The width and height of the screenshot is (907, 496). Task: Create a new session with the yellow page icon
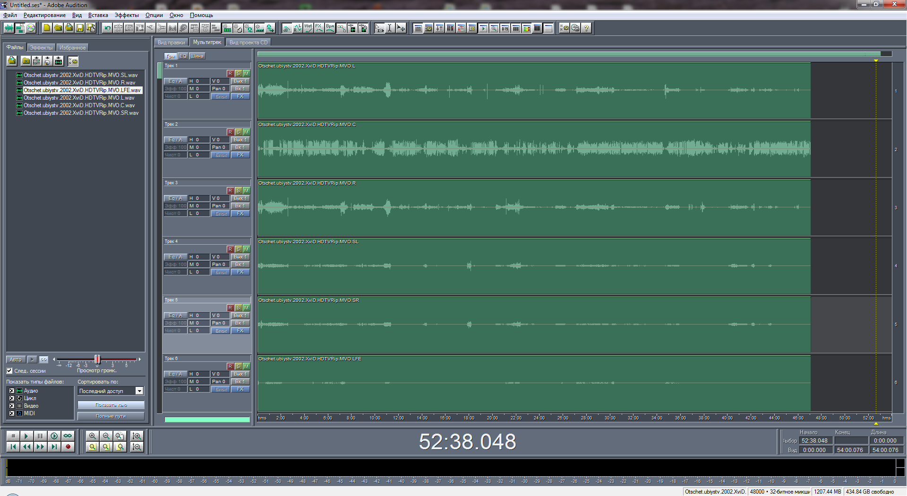coord(47,28)
